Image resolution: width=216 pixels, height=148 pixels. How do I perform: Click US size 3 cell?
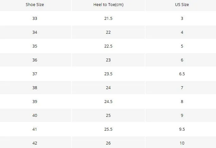pos(182,18)
